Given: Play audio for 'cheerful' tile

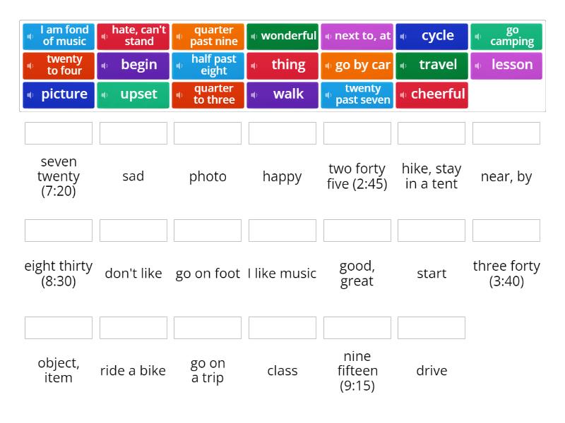Looking at the screenshot, I should (x=403, y=95).
